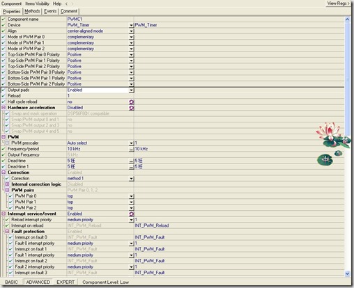The height and width of the screenshot is (288, 354).
Task: Expand the Internal correction logic node
Action: click(x=7, y=184)
